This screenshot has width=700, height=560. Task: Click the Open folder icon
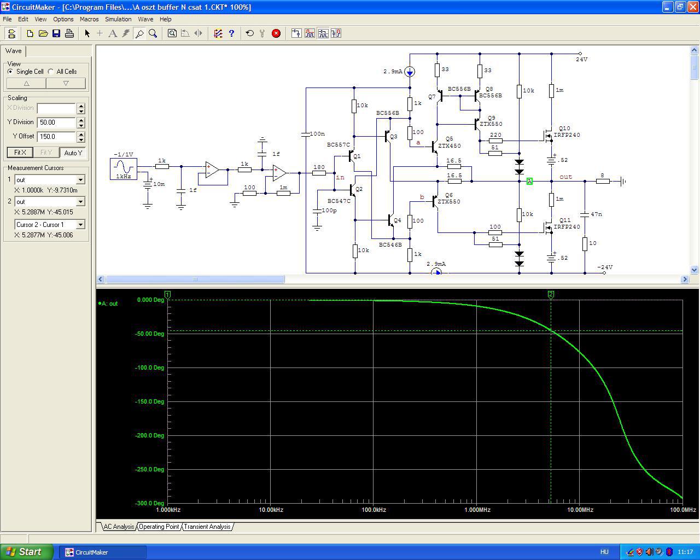coord(43,33)
